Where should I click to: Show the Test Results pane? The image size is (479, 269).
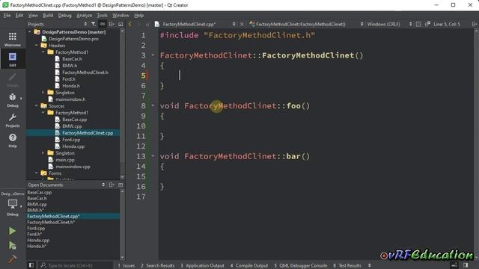pos(347,265)
